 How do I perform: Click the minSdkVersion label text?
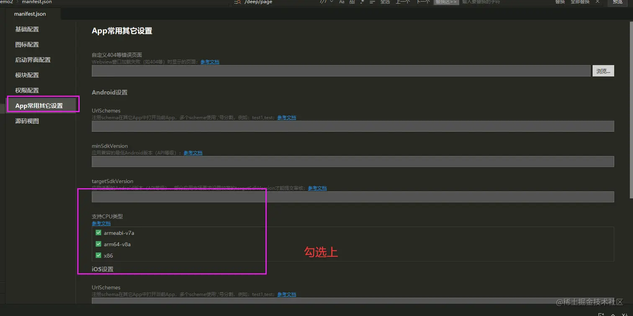(110, 146)
